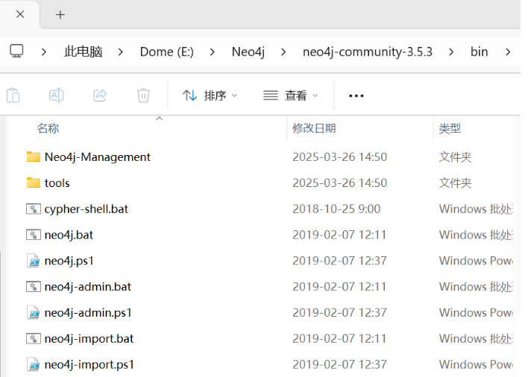
Task: Open the 查看 view dropdown
Action: (291, 95)
